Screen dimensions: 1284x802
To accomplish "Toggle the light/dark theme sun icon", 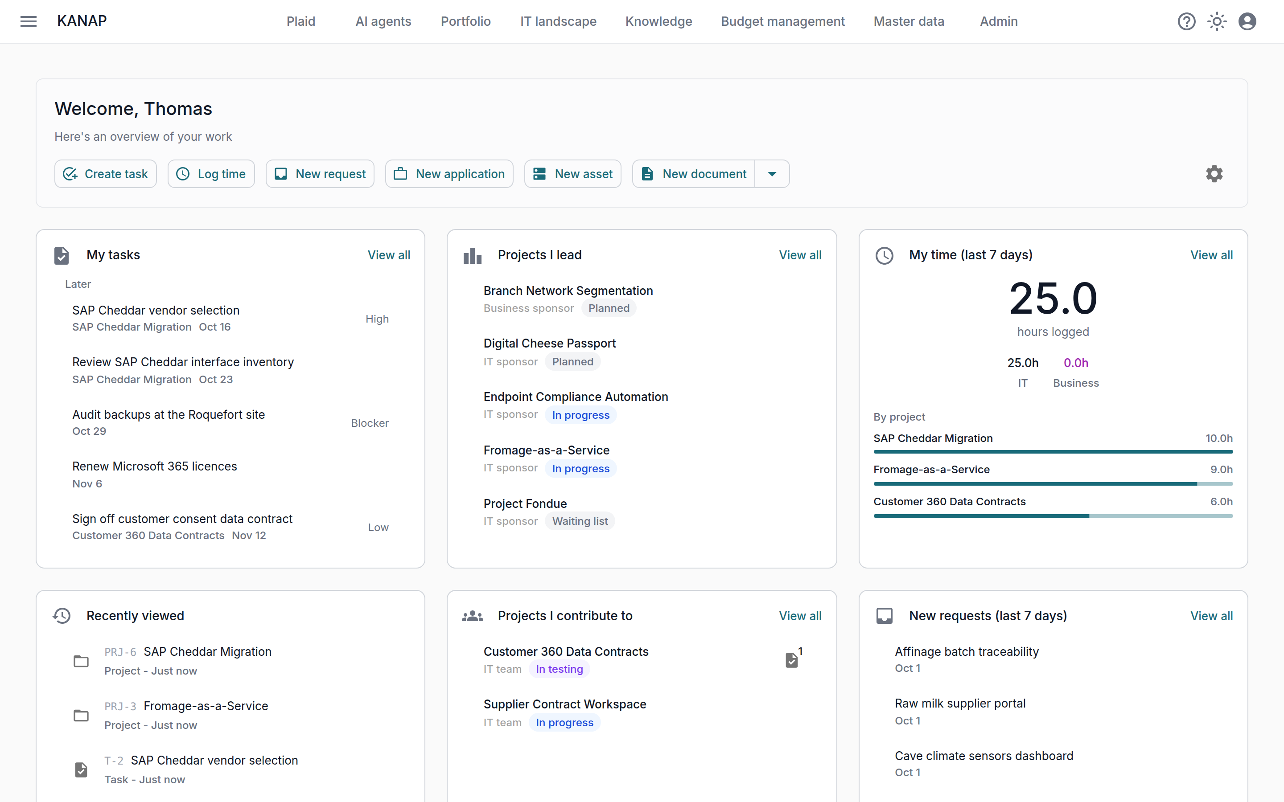I will point(1217,21).
